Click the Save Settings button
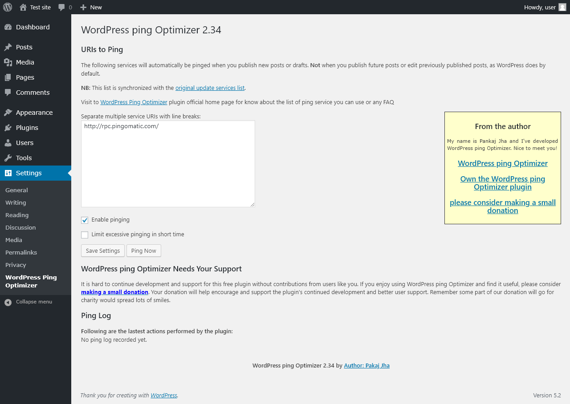Screen dimensions: 570x404 [103, 250]
